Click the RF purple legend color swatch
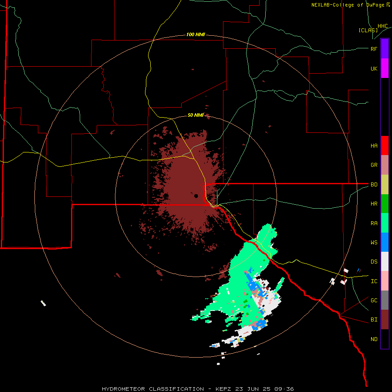 [x=385, y=49]
